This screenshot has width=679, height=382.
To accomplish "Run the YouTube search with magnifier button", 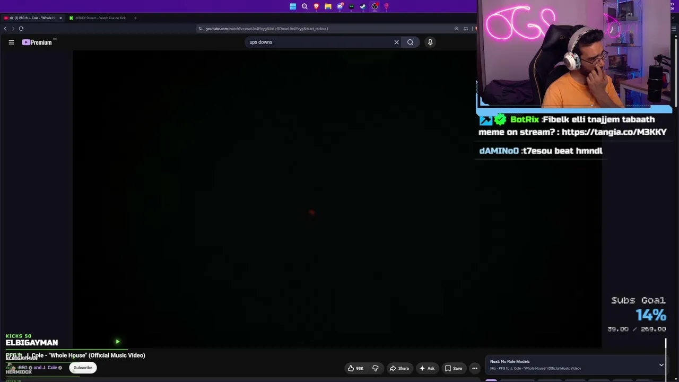I will (x=410, y=42).
